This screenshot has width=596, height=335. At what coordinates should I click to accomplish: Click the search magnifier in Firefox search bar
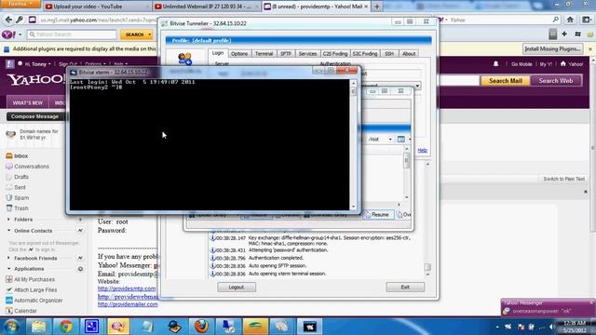click(555, 20)
